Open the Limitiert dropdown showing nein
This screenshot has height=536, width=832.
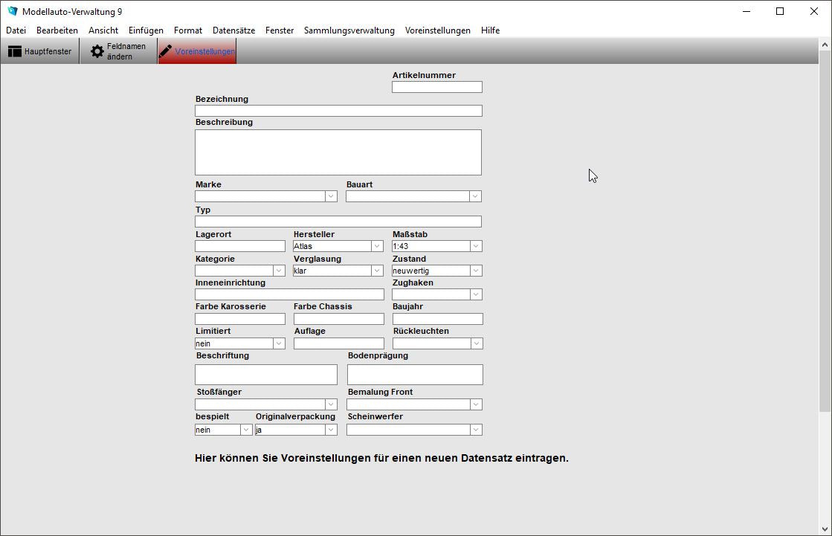(x=279, y=343)
